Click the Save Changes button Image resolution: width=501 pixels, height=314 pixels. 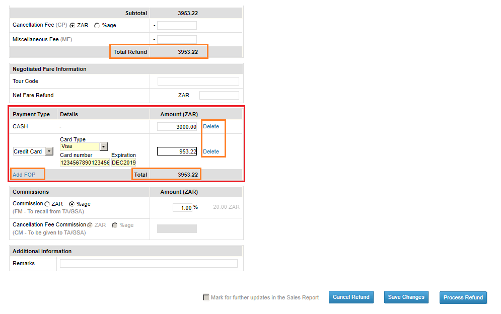click(406, 297)
